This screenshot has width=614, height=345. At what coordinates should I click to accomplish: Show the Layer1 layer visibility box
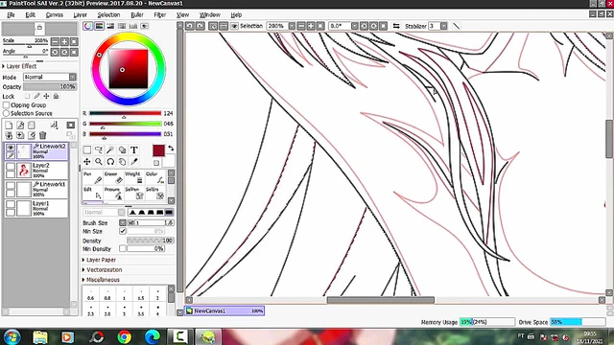coord(11,204)
